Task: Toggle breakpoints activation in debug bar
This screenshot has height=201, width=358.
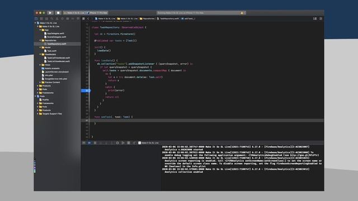Action: click(x=89, y=143)
